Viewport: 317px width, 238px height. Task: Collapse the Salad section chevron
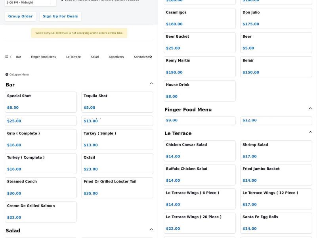(151, 229)
